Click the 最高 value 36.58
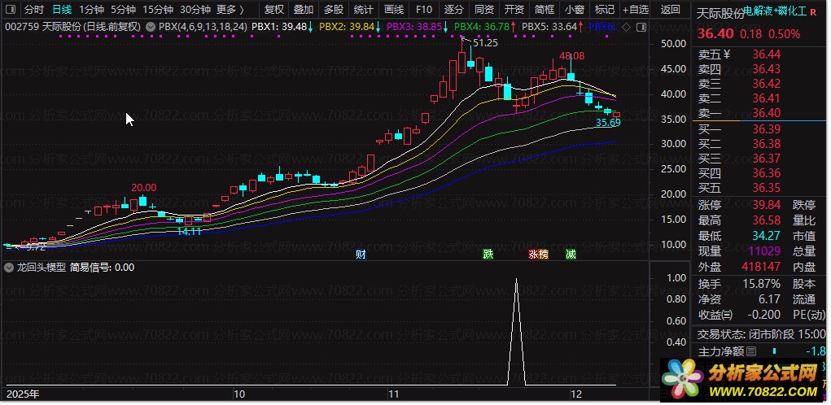 [767, 220]
